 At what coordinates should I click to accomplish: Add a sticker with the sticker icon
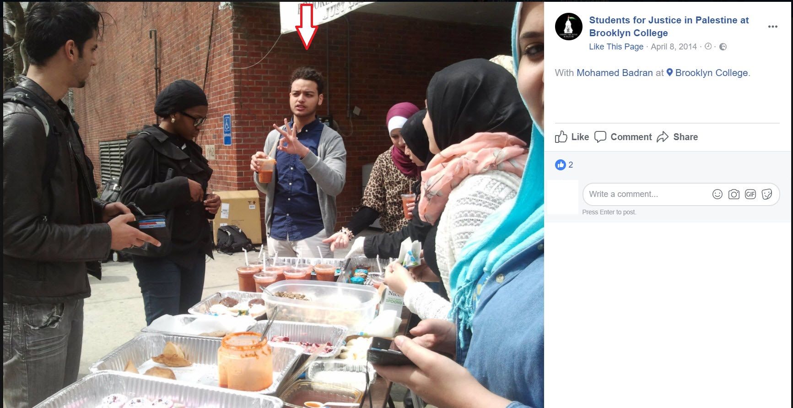[766, 194]
